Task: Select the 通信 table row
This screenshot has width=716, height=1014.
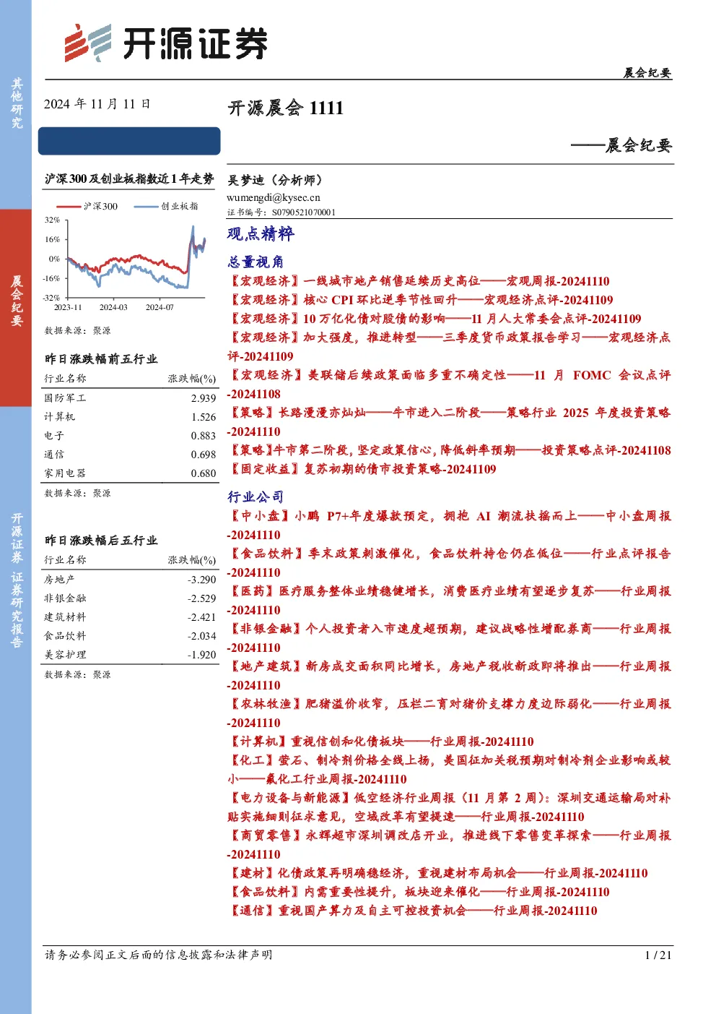Action: pos(130,455)
